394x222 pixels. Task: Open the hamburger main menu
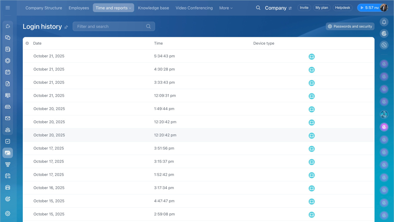tap(8, 8)
